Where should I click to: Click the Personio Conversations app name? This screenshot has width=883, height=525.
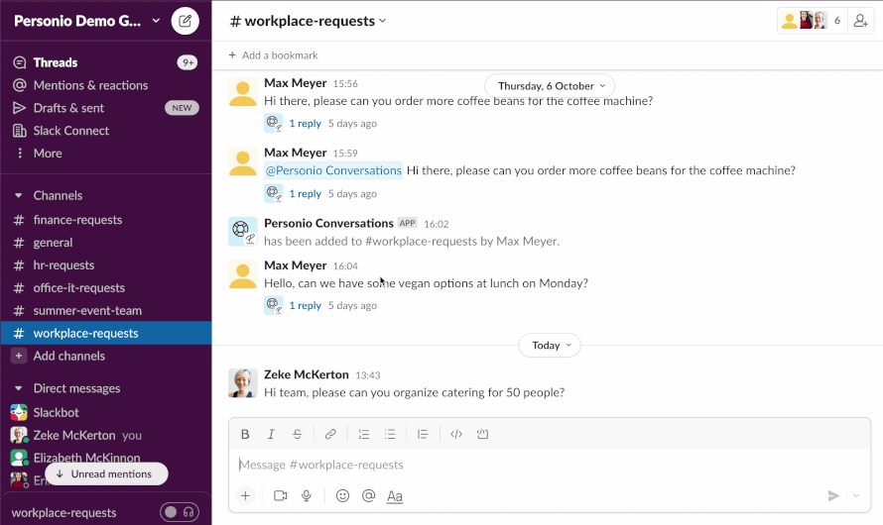pyautogui.click(x=328, y=223)
